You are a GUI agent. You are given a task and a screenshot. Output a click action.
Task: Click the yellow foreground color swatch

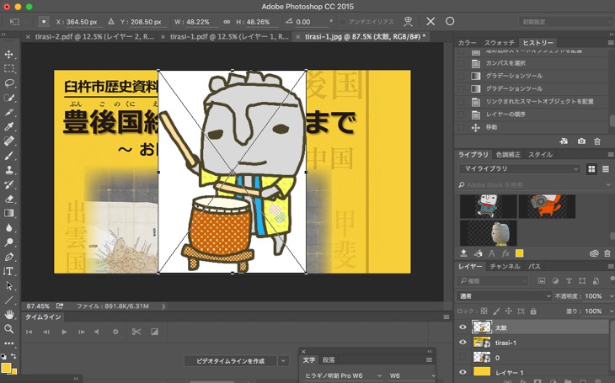(6, 367)
